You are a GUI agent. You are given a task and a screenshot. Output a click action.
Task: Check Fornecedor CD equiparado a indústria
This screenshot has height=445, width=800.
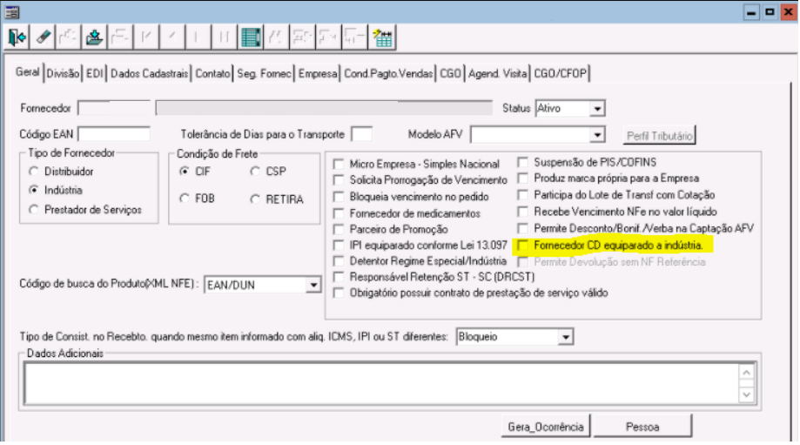pos(522,246)
